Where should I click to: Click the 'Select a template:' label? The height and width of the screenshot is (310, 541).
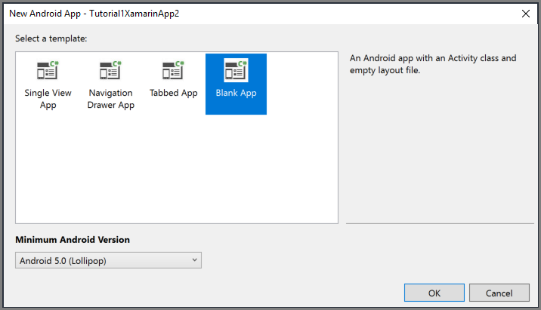click(51, 38)
